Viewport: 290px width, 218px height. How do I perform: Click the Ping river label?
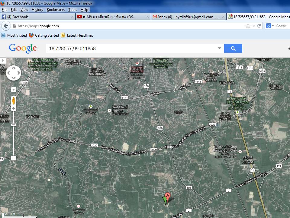tap(62, 171)
